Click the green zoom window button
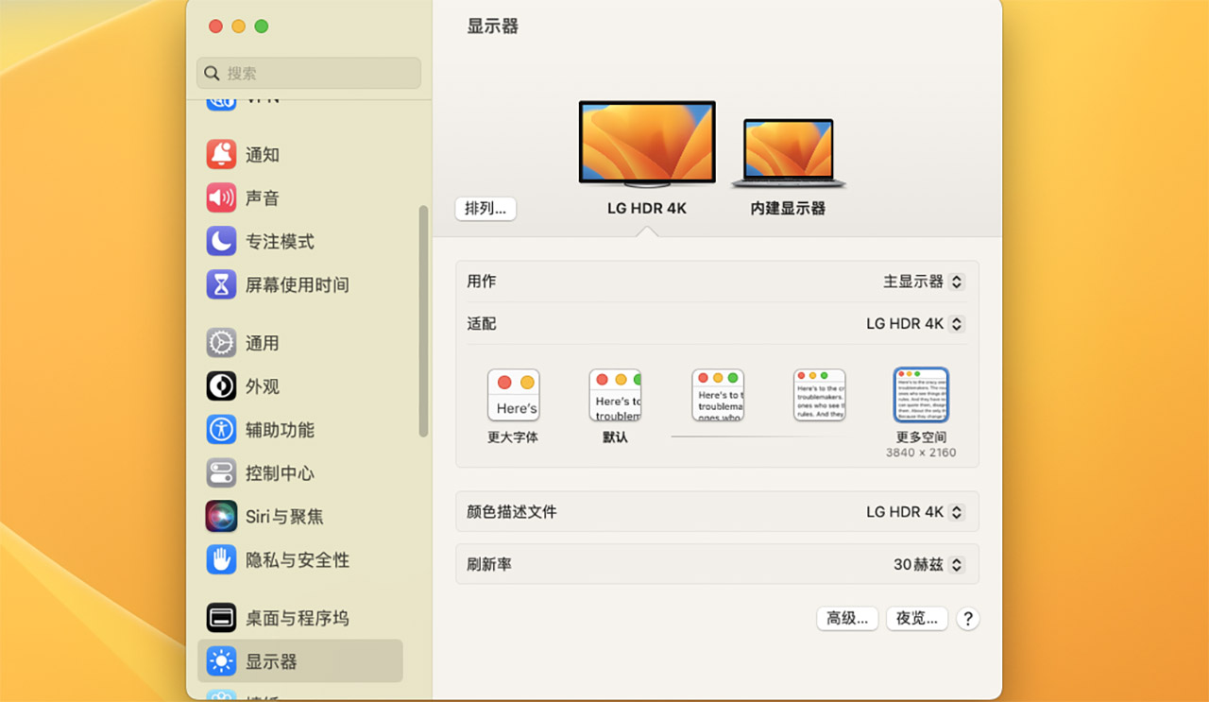Screen dimensions: 1209x702 (262, 26)
